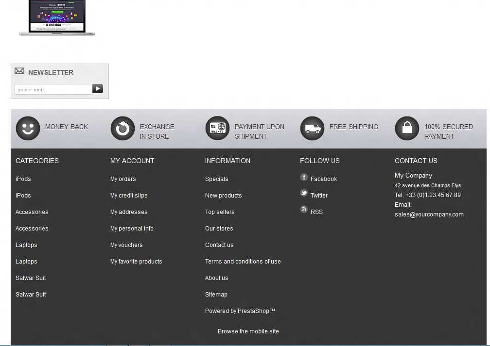Click the newsletter envelope icon
This screenshot has width=490, height=346.
click(x=19, y=71)
